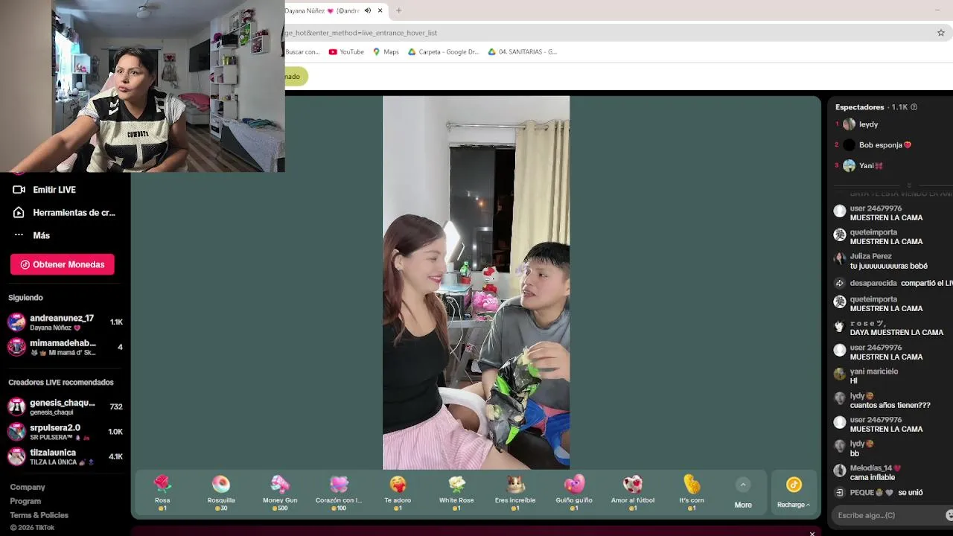Click the live video stream
The width and height of the screenshot is (953, 536).
(476, 283)
